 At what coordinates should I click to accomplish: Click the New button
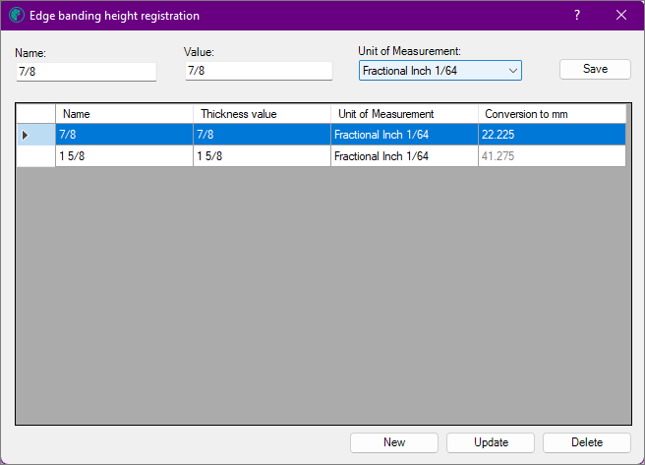[x=394, y=442]
